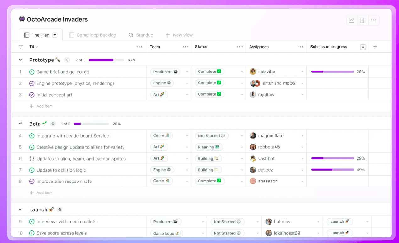Add a new column with plus icon
The image size is (399, 243).
point(375,47)
